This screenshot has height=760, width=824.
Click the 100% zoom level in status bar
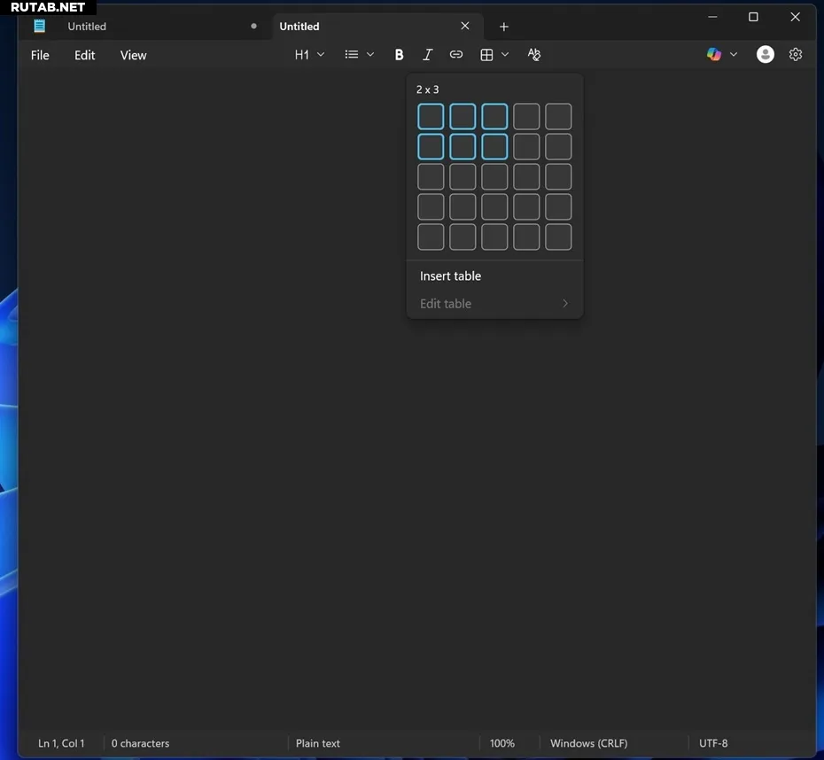(x=502, y=743)
